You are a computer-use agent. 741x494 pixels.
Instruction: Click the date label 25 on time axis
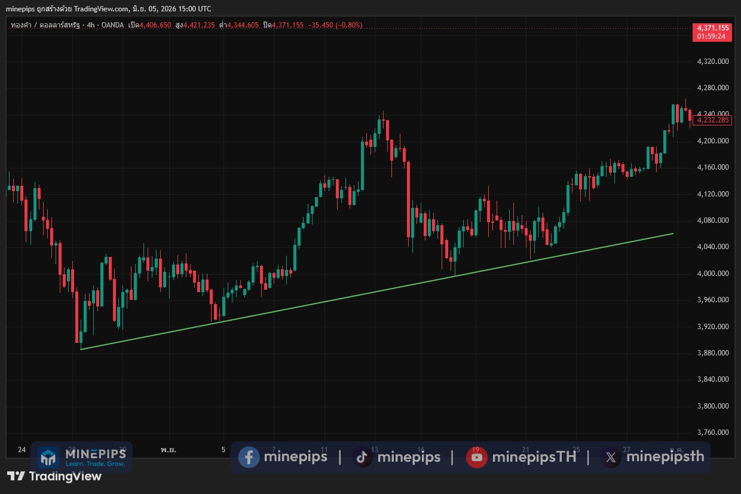pos(577,449)
